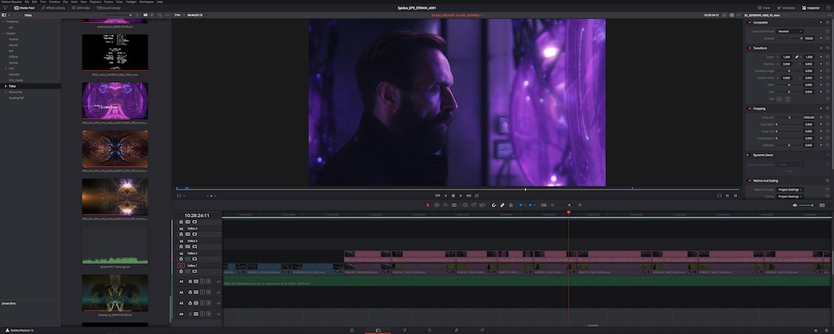Click the blue flag marker button

tap(520, 204)
